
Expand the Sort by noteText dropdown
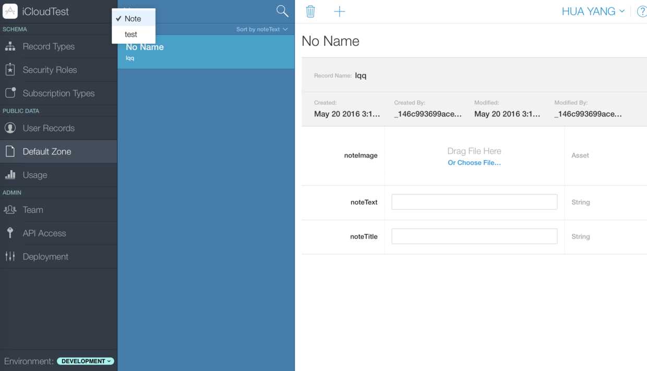(x=261, y=29)
